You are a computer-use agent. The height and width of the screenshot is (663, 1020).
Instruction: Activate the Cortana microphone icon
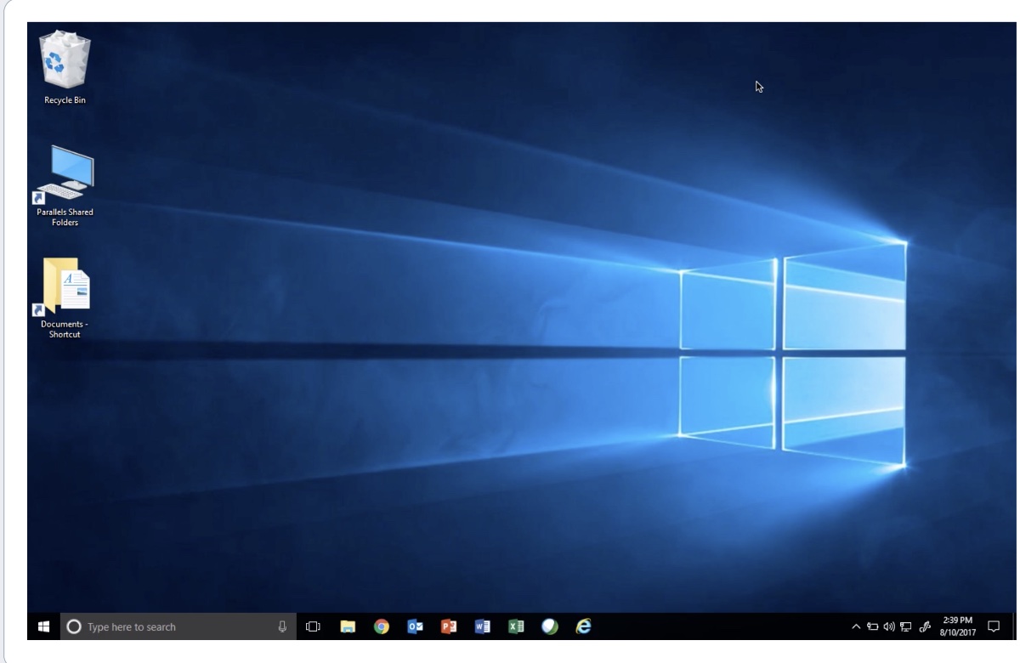[x=282, y=626]
